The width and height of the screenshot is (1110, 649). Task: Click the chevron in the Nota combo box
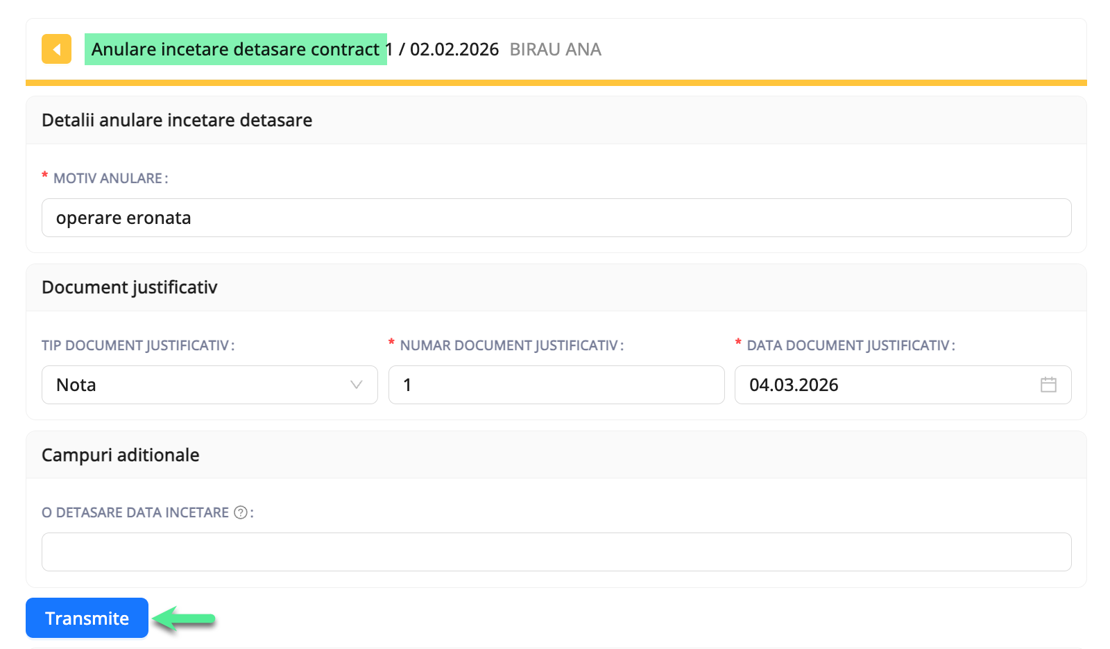click(x=355, y=384)
